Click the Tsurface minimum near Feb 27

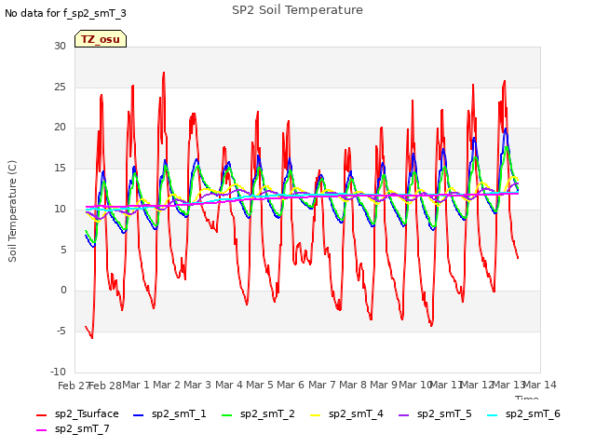pos(92,337)
